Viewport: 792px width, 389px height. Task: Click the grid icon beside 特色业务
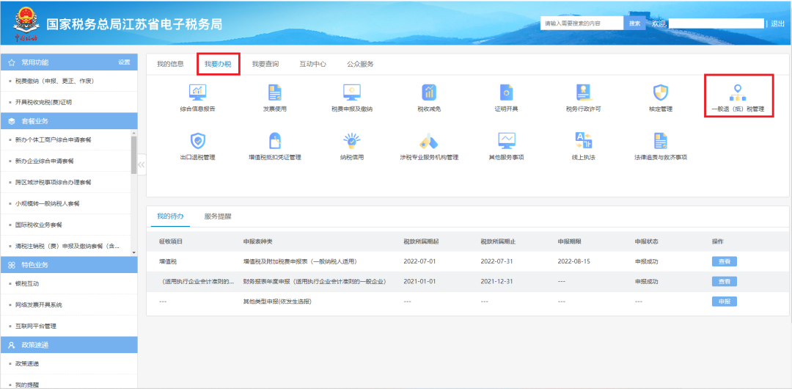tap(12, 265)
